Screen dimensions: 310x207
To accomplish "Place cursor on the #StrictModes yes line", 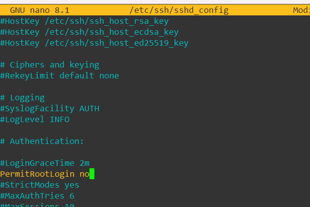I will tap(40, 185).
